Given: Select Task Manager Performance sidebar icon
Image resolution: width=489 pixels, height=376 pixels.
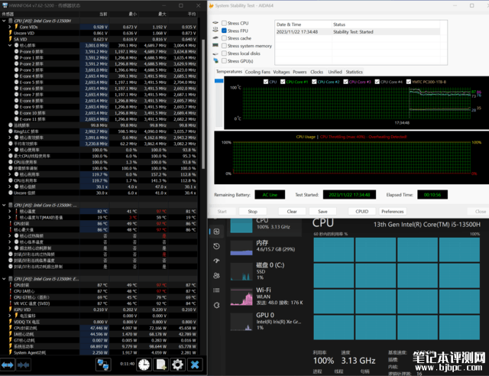Looking at the screenshot, I should 217,232.
